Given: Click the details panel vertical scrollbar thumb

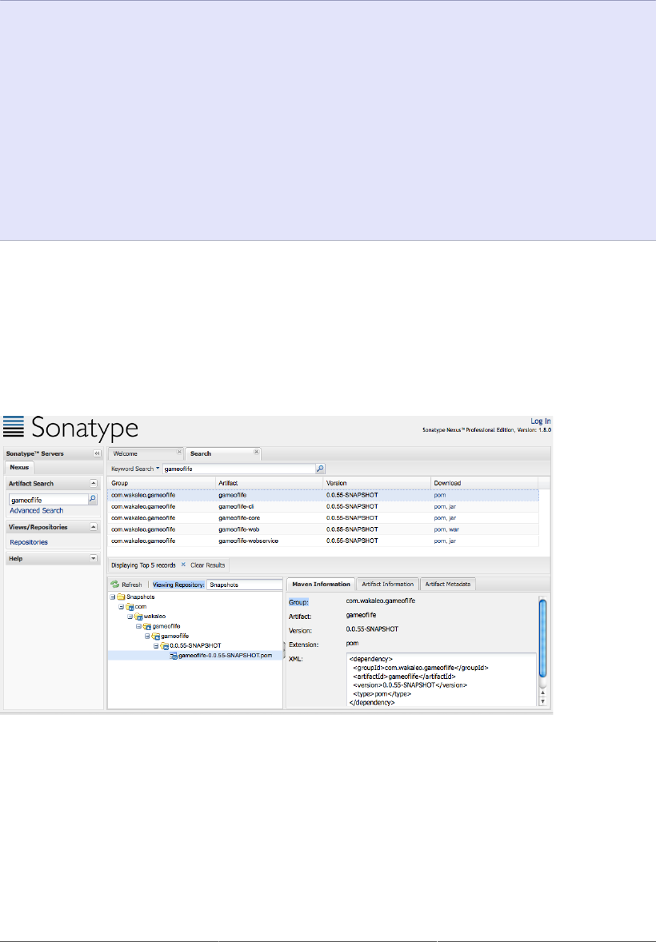Looking at the screenshot, I should (x=542, y=638).
